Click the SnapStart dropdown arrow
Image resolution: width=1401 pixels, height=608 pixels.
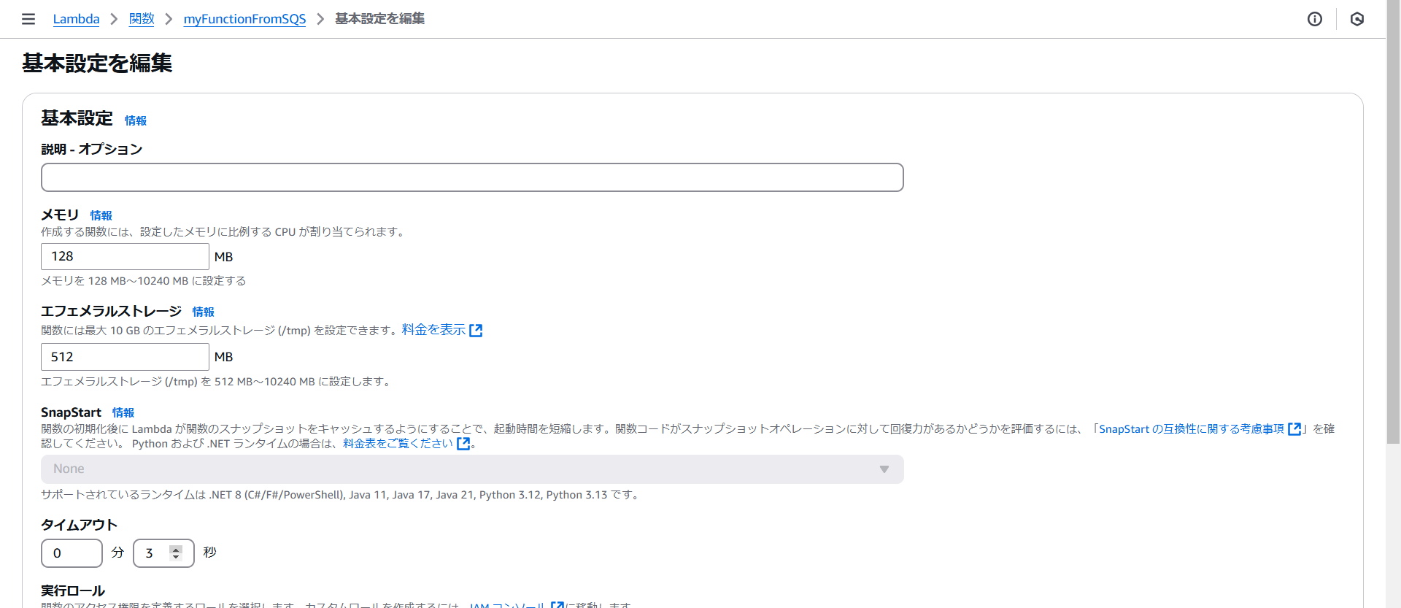click(884, 469)
